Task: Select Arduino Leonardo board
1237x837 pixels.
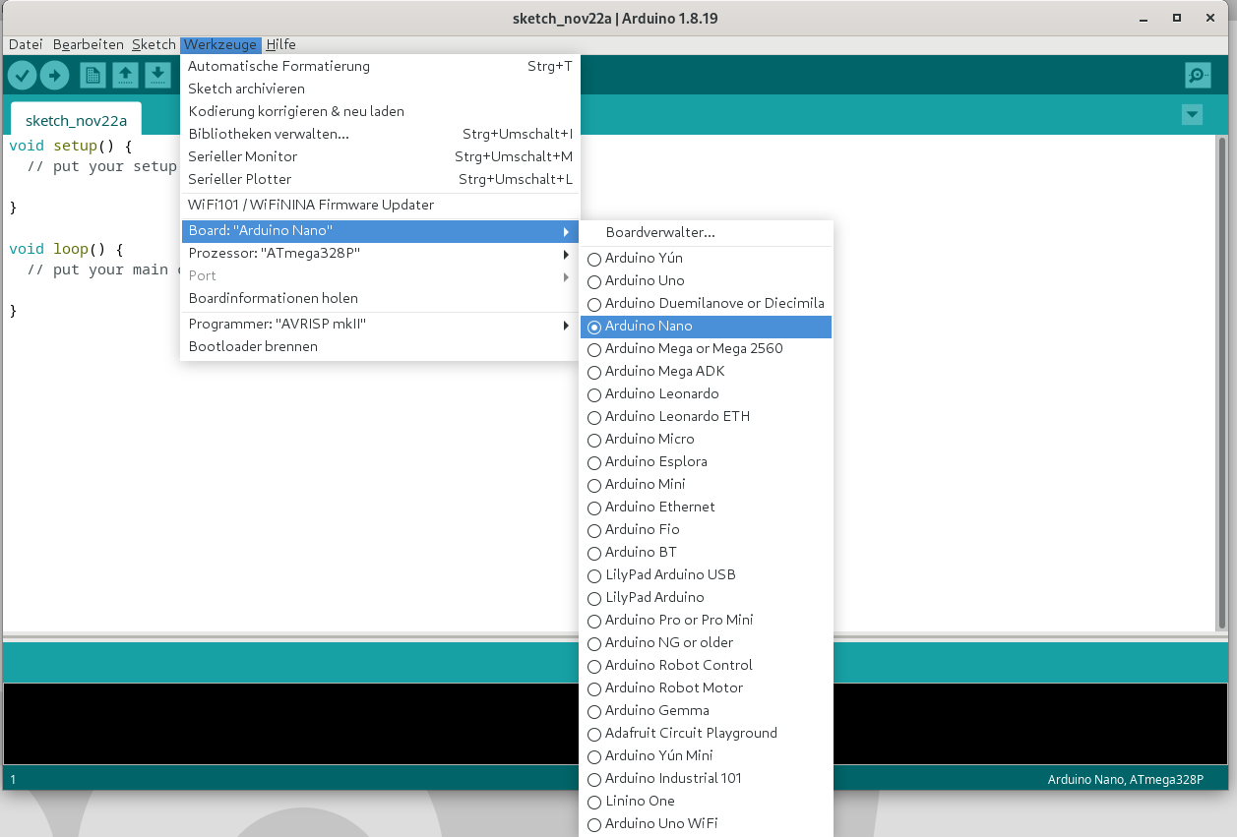Action: coord(707,393)
